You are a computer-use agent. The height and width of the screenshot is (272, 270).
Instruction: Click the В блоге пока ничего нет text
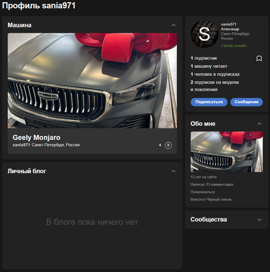[x=92, y=222]
